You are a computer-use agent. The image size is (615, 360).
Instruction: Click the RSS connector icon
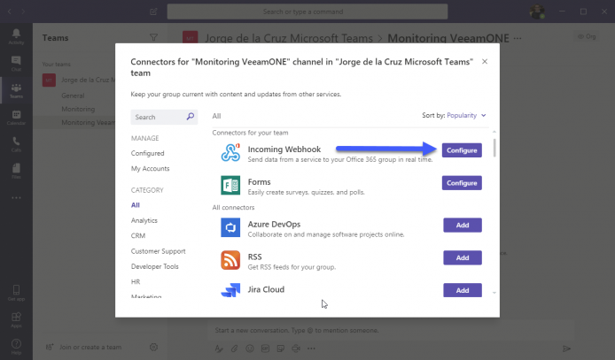click(x=230, y=260)
